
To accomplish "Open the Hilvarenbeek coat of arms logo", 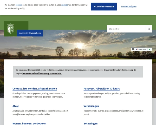I will tap(11, 28).
